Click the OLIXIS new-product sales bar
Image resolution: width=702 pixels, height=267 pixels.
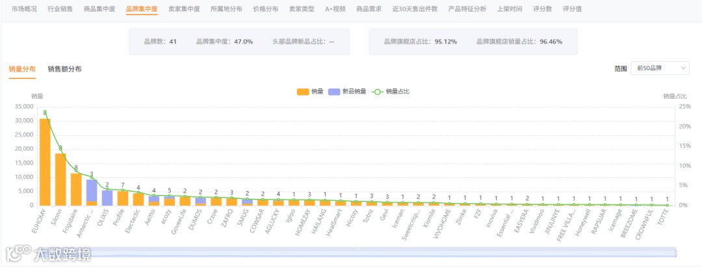107,197
